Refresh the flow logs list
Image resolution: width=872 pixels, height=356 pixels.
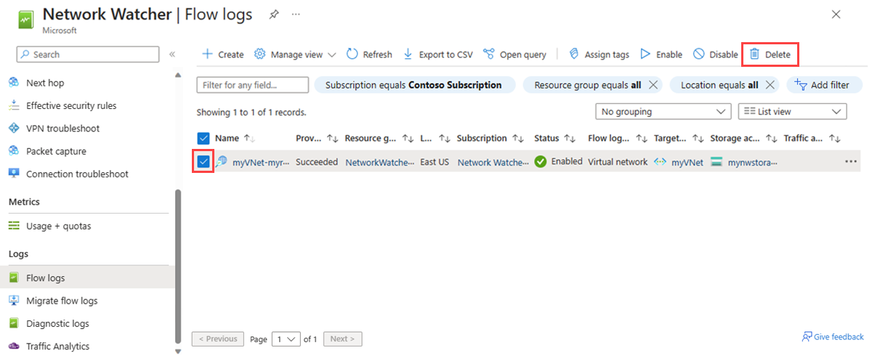click(369, 54)
